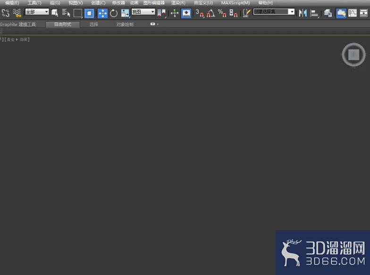Open the 自定义(U) menu
The image size is (370, 275).
[203, 3]
